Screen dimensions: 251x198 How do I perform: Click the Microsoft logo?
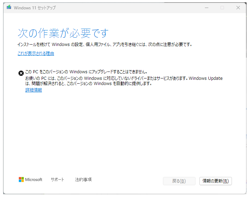pyautogui.click(x=31, y=179)
